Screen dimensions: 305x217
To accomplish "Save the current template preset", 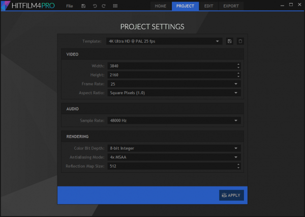I will [x=230, y=41].
